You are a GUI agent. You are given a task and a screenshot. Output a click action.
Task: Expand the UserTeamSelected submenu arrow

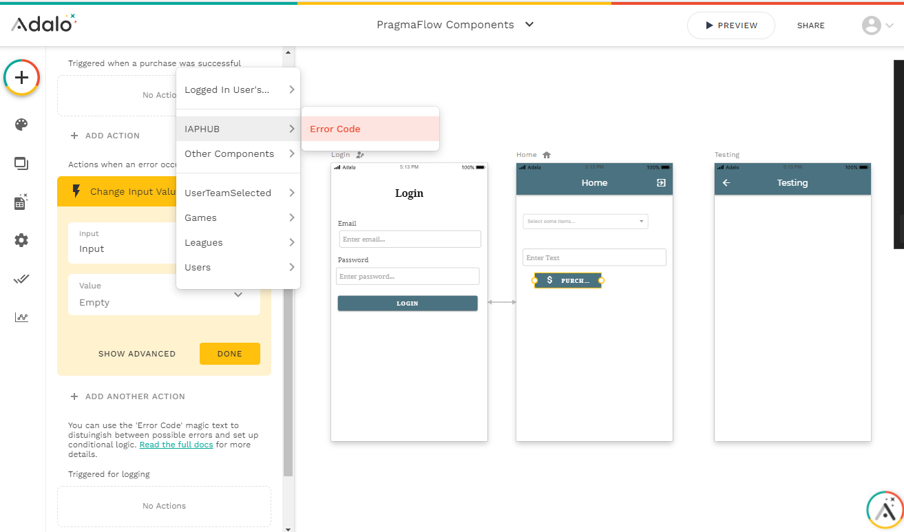coord(292,193)
